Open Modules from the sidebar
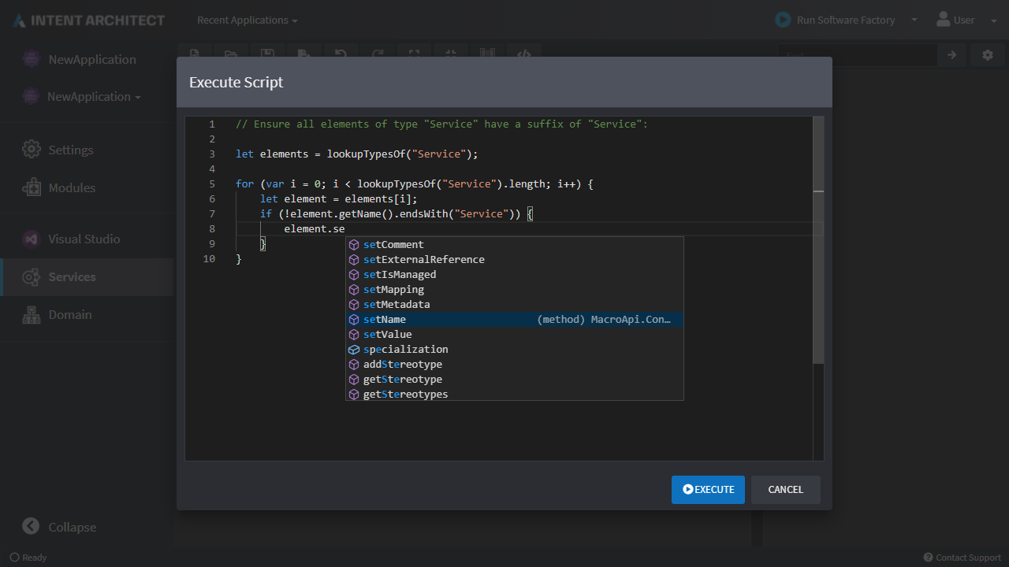Viewport: 1009px width, 567px height. 71,188
